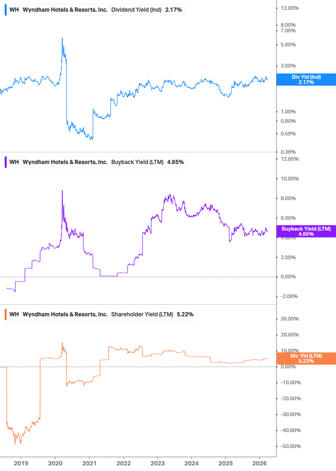Click the -20.00% tick on shareholder yield axis
The height and width of the screenshot is (471, 336).
[291, 399]
